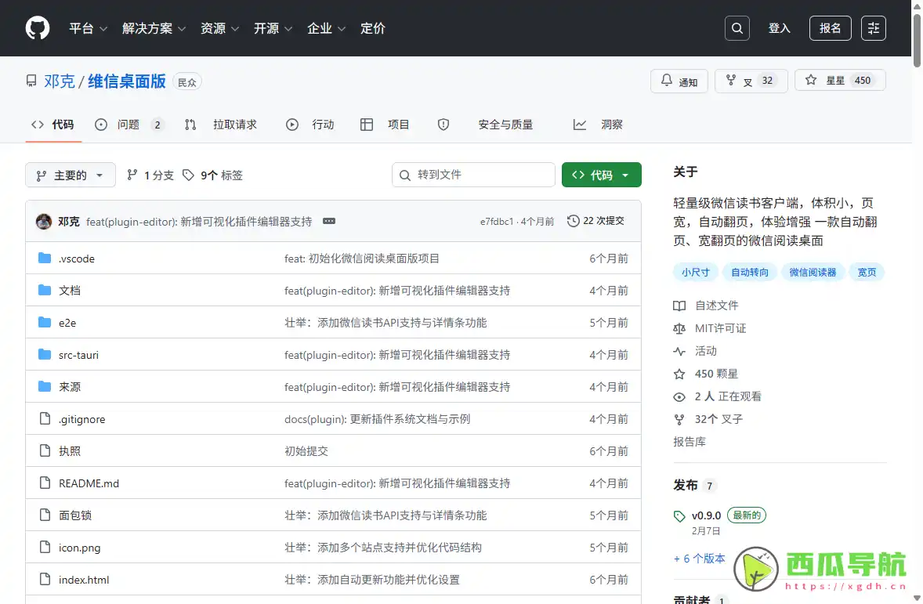
Task: Click the 报告库 link
Action: coord(690,442)
